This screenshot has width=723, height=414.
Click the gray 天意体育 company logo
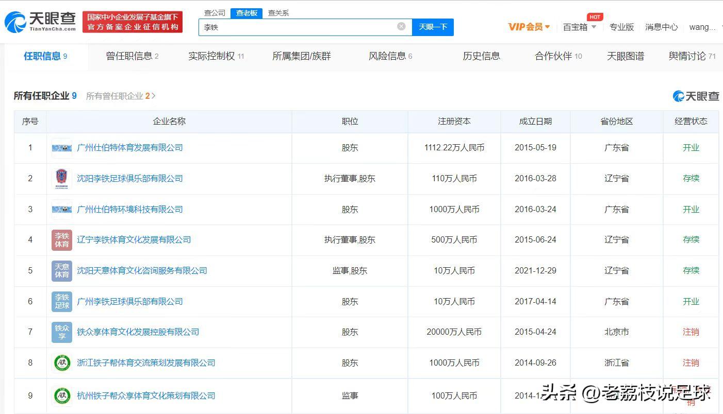(x=61, y=270)
